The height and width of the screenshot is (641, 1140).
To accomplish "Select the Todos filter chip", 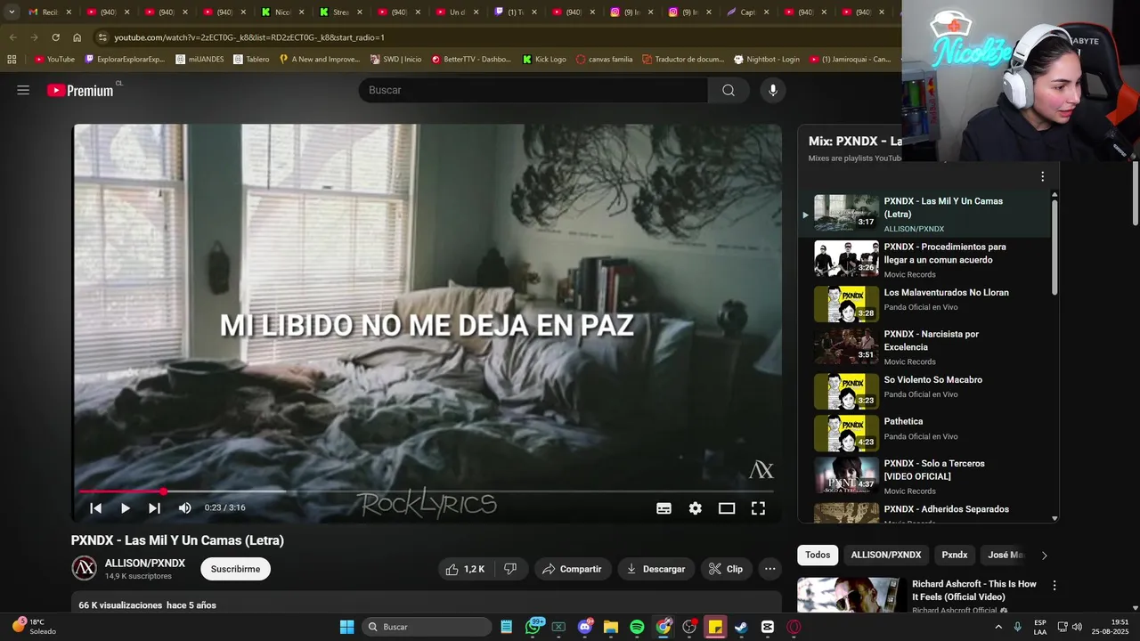I will click(818, 555).
